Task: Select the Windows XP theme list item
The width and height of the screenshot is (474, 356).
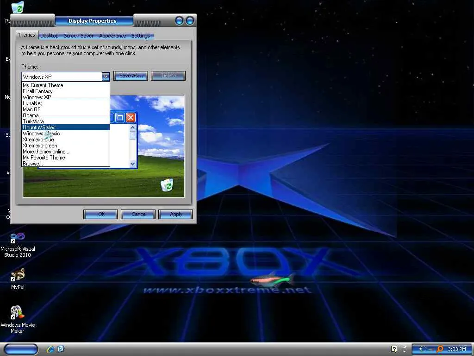Action: click(x=66, y=97)
